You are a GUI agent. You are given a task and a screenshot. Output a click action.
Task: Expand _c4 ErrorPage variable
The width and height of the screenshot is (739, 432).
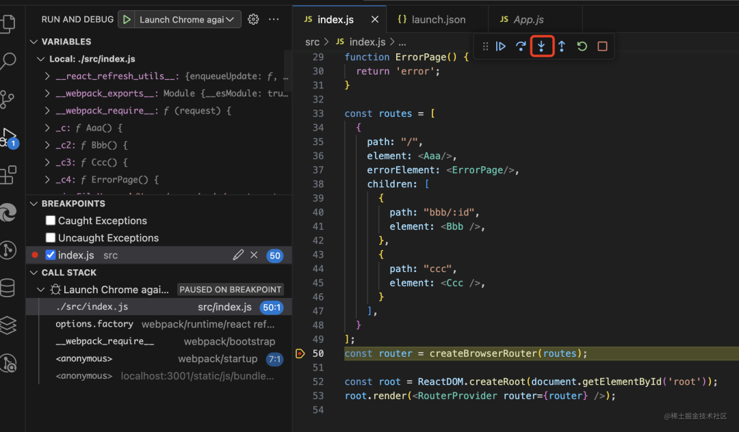(47, 179)
